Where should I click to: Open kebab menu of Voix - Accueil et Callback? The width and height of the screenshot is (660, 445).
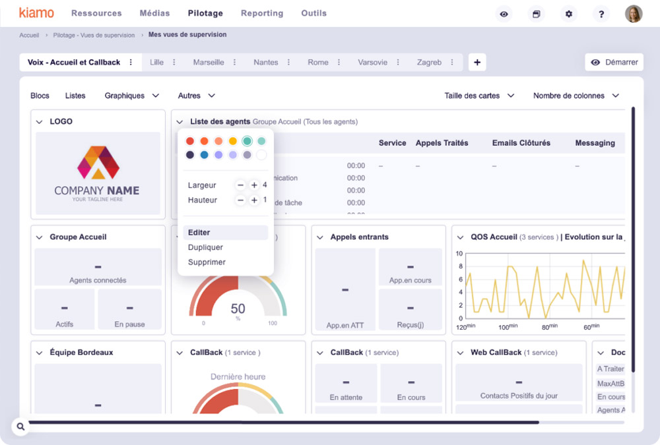(x=131, y=63)
